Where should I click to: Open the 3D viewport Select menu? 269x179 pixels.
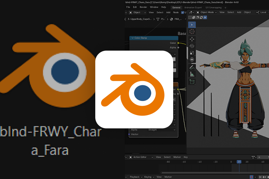231,12
